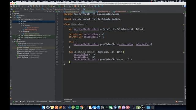The height and width of the screenshot is (110, 196).
Task: Click the Search Everywhere magnifier icon
Action: 183,6
